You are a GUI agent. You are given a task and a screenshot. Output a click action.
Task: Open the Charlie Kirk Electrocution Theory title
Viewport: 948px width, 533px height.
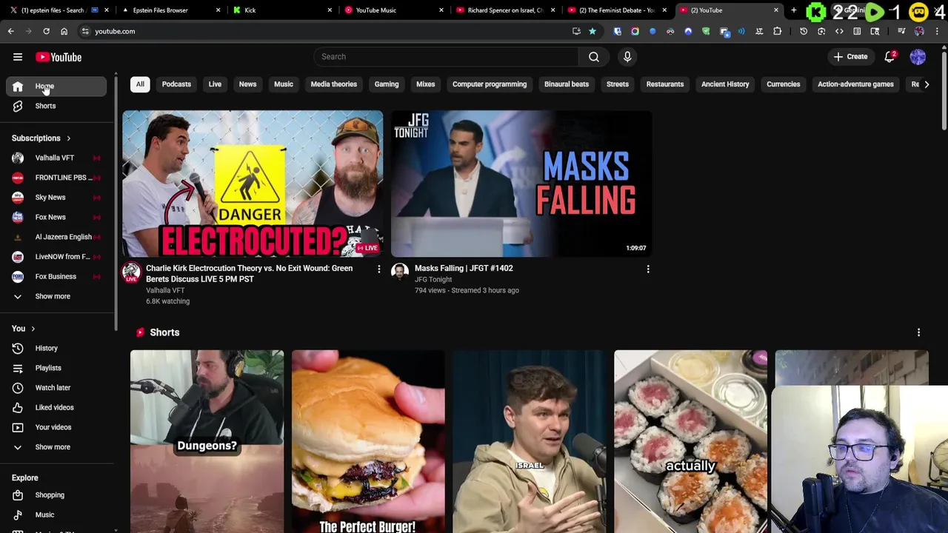click(249, 274)
